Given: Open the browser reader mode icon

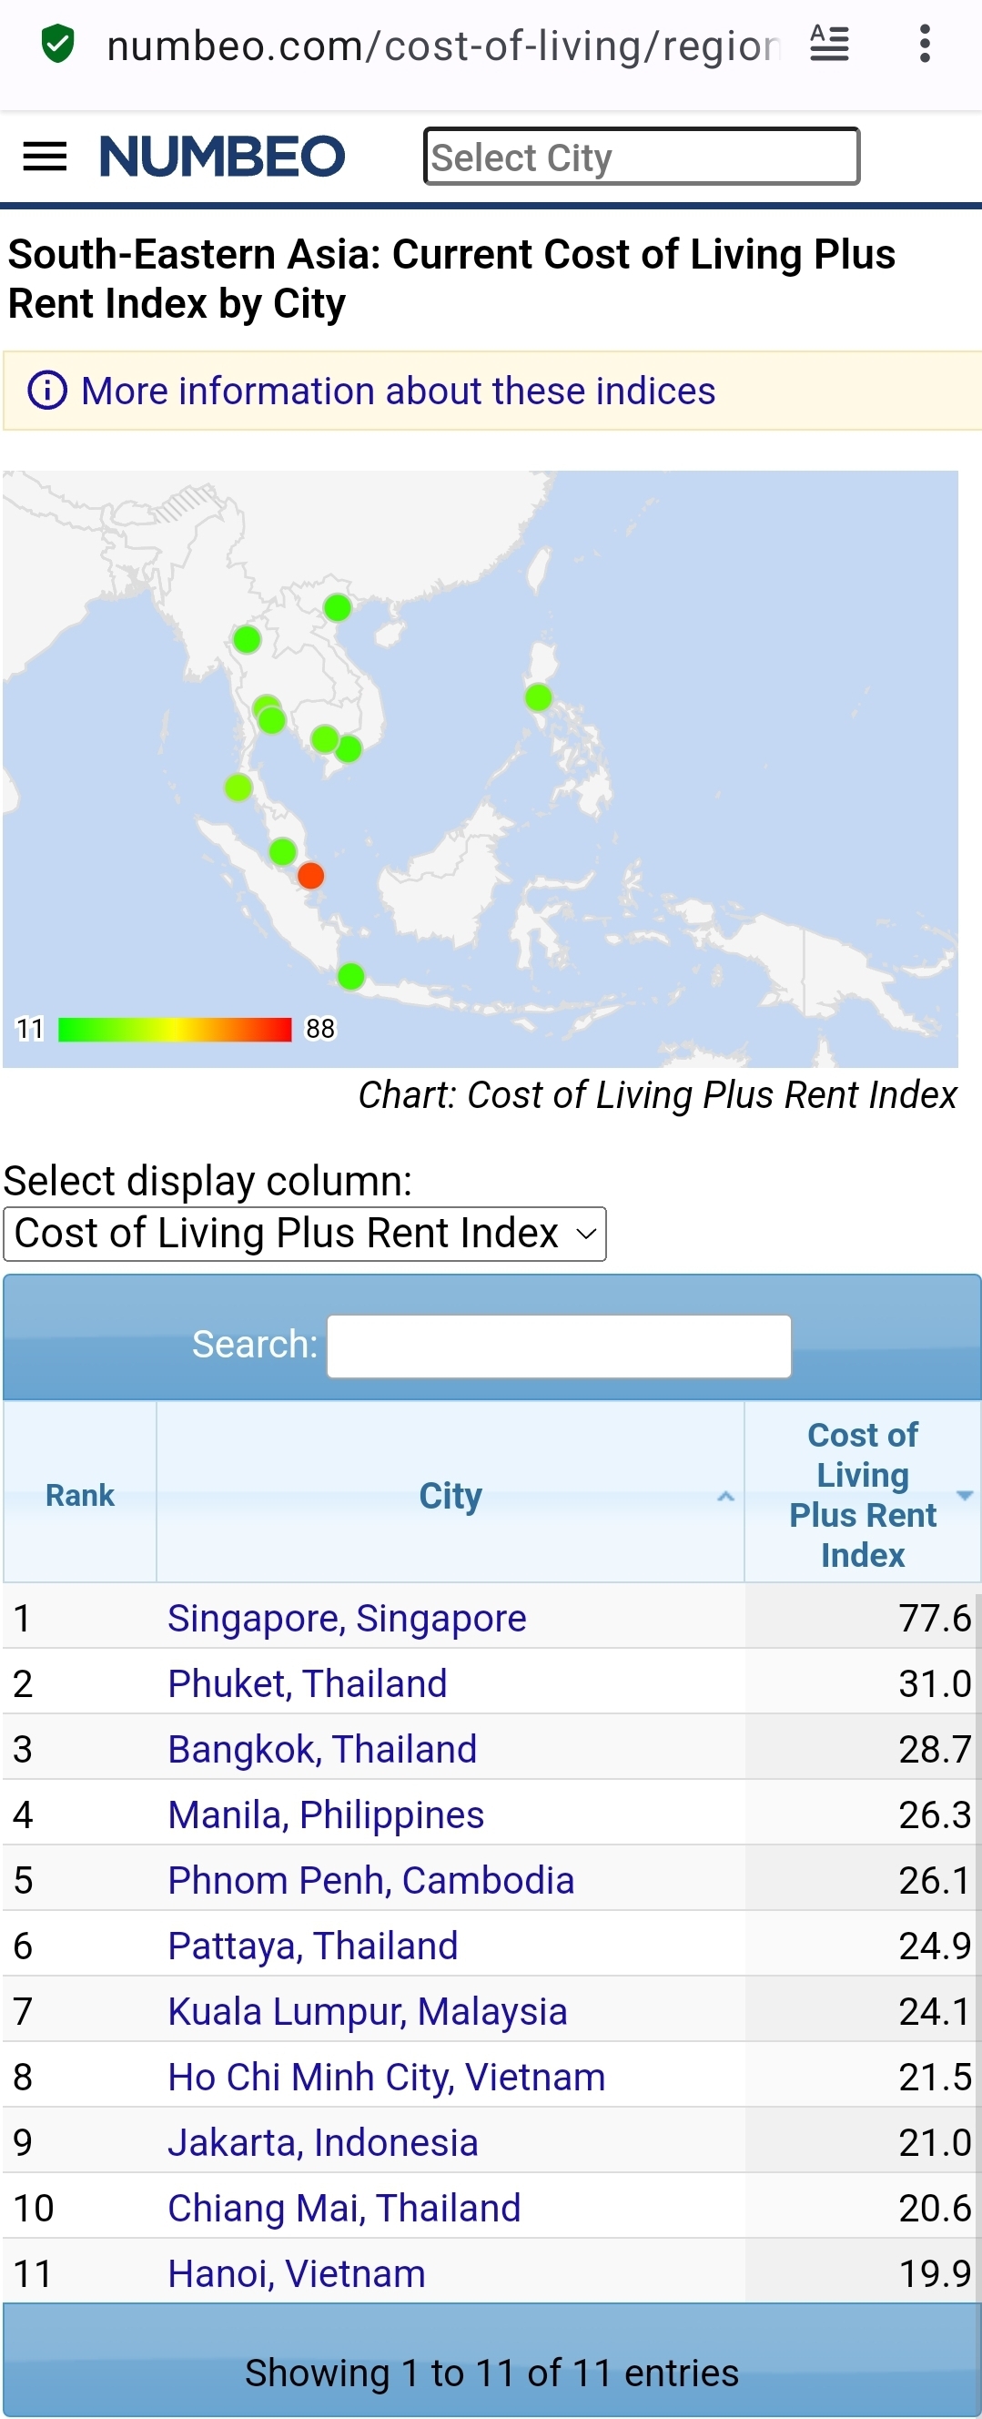Looking at the screenshot, I should [829, 44].
